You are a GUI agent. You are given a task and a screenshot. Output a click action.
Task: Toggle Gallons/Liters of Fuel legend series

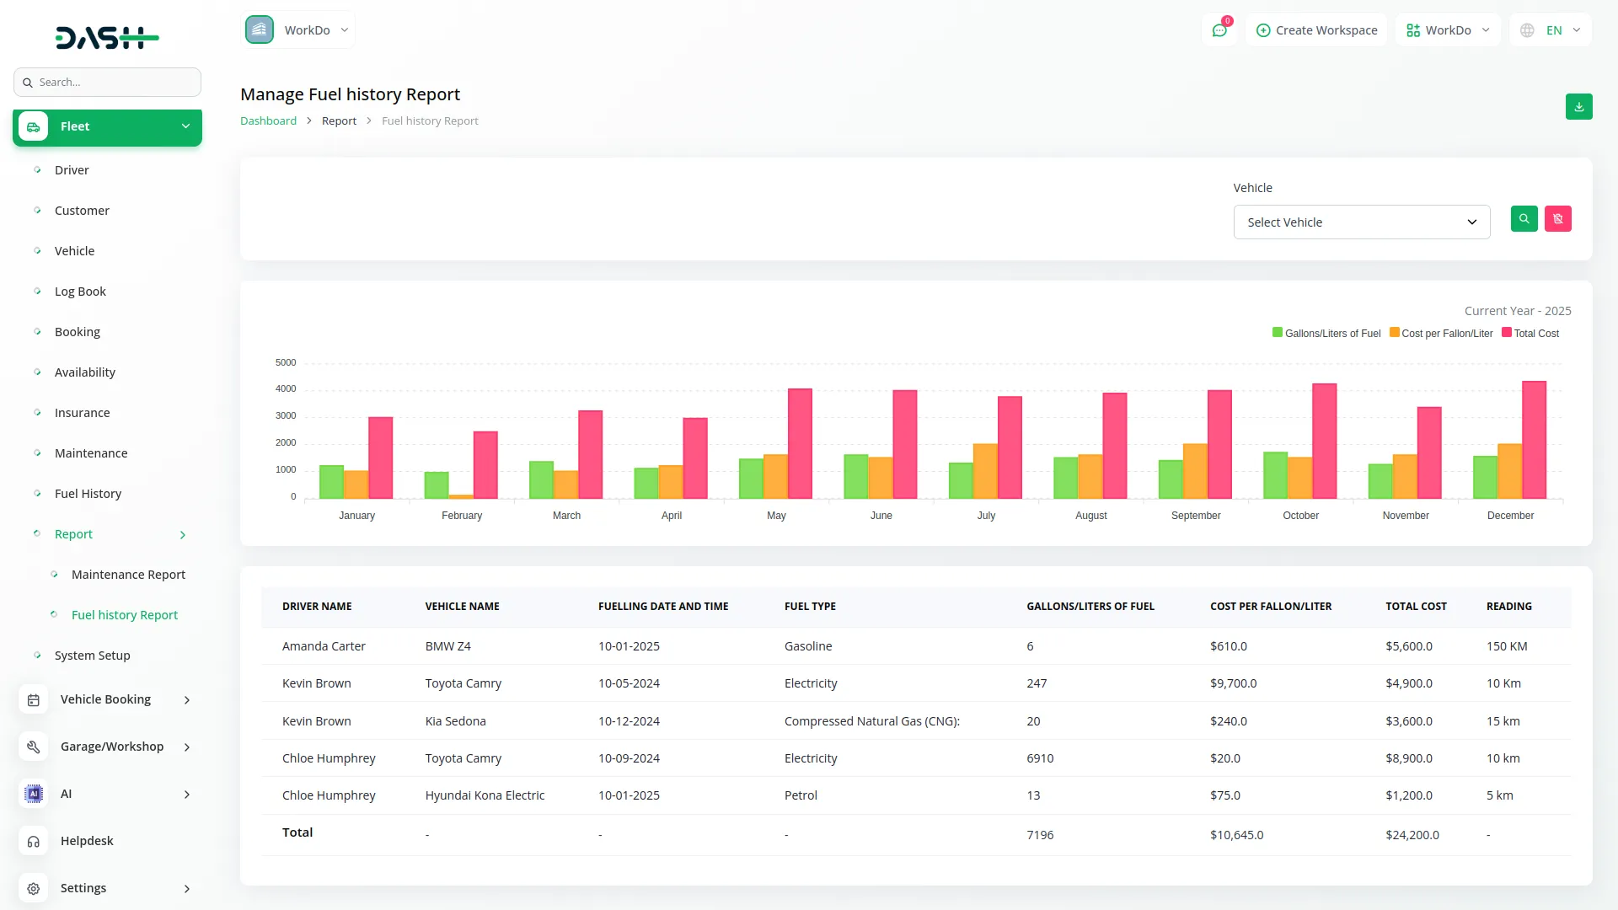(1326, 334)
